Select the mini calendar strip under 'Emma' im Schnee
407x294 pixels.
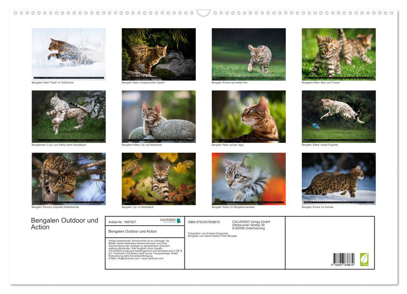338,202
